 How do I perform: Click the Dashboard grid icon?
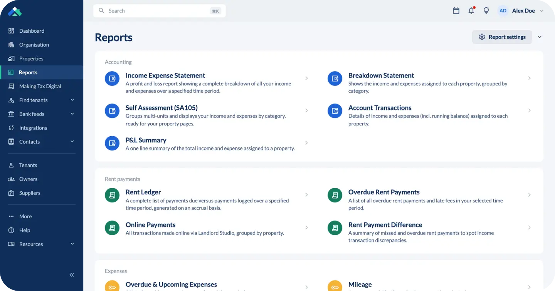coord(11,31)
